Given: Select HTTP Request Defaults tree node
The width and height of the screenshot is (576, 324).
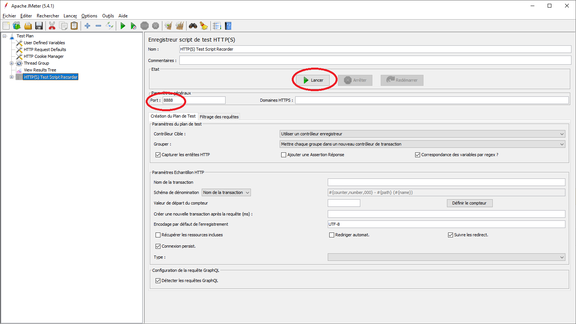Looking at the screenshot, I should [x=45, y=50].
